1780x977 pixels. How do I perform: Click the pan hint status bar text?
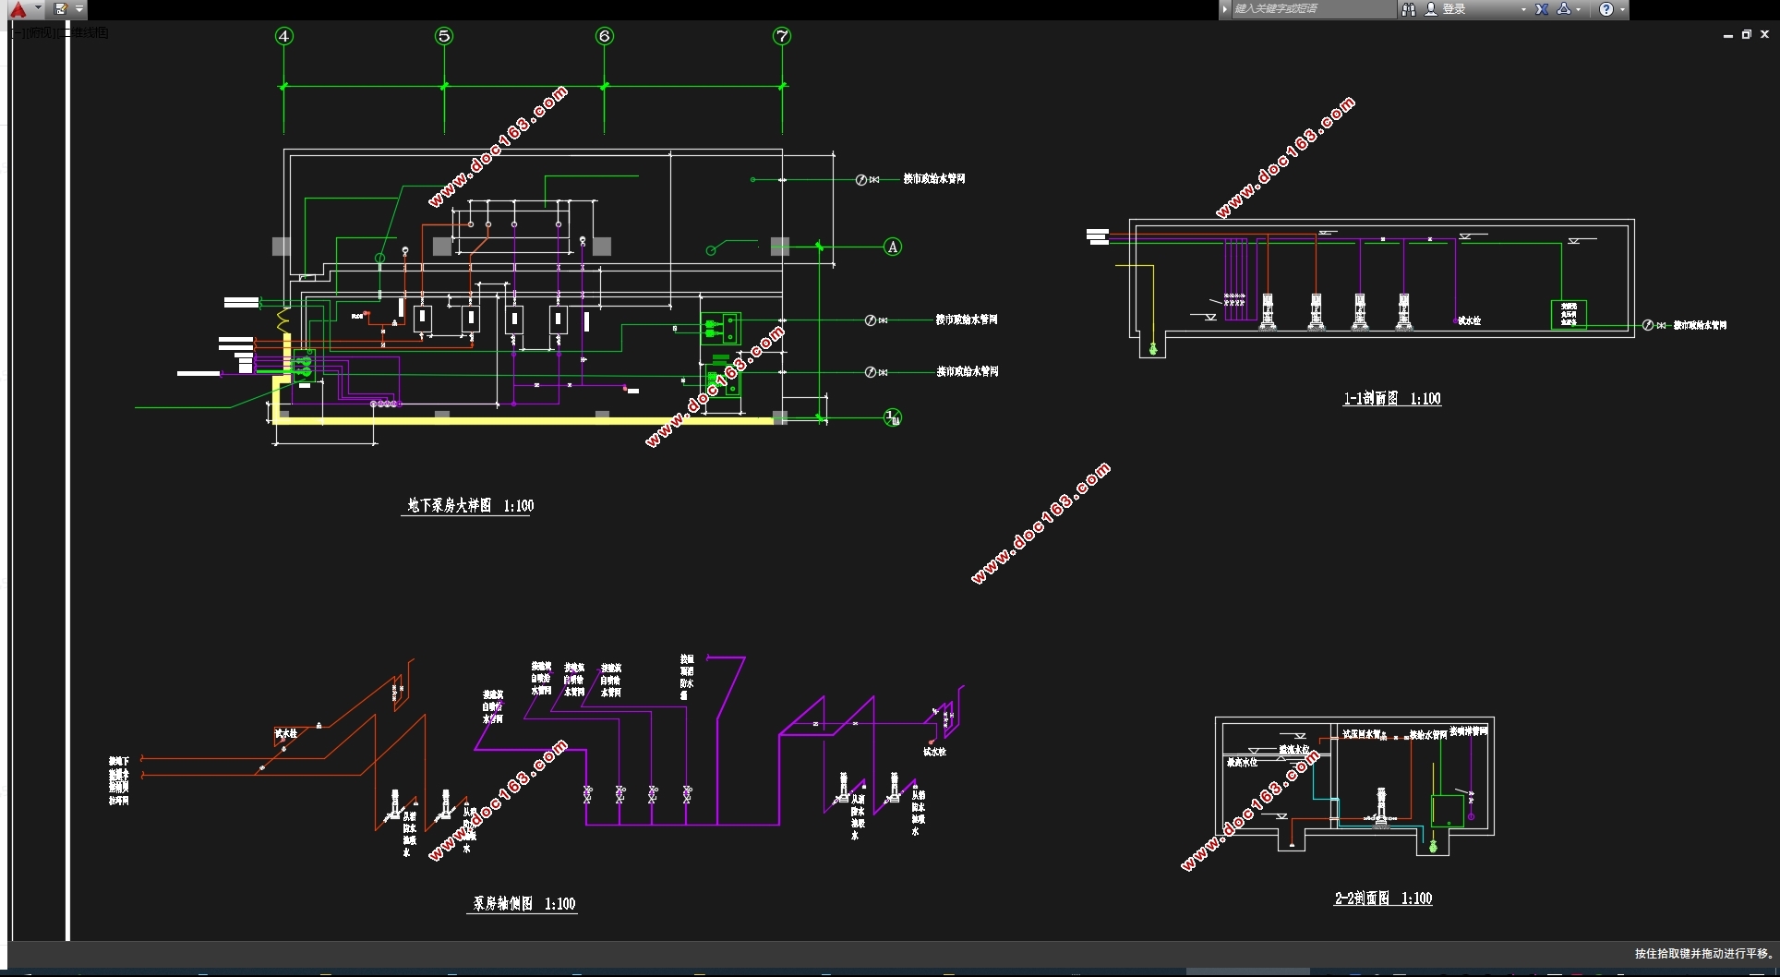1703,953
